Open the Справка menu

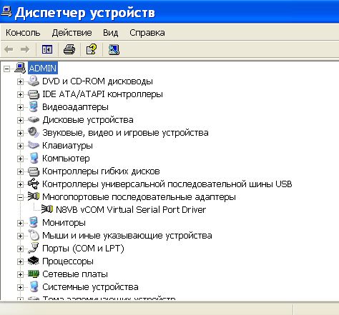(x=147, y=33)
